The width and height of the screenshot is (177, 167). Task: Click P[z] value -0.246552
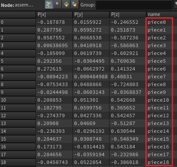(x=125, y=22)
